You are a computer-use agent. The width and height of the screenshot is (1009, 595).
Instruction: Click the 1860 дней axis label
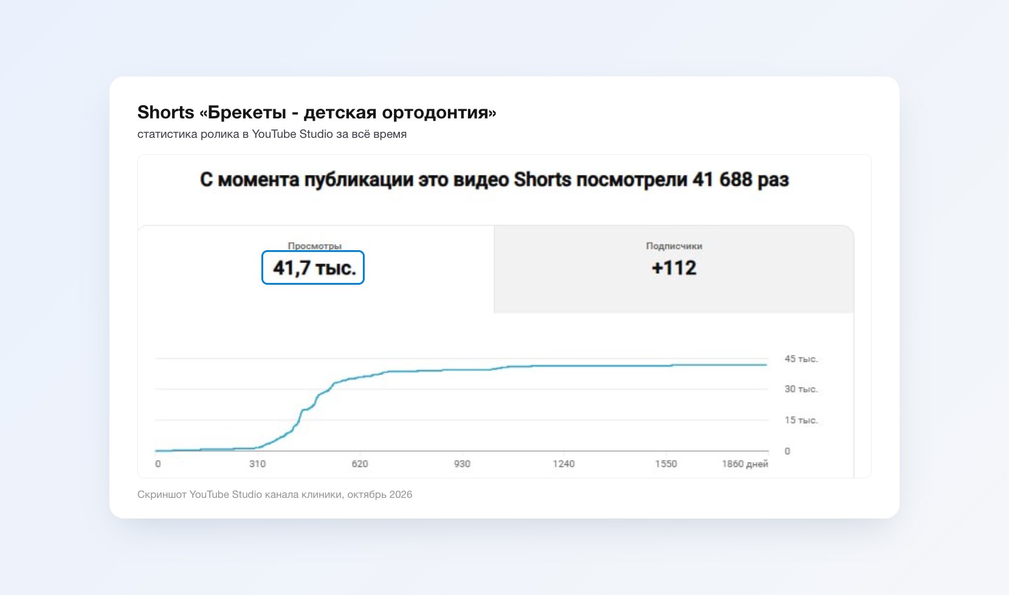(x=745, y=464)
